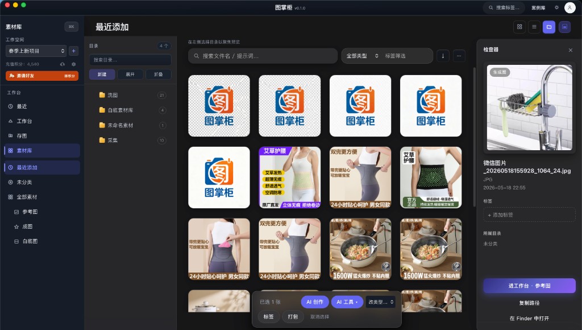Click the AI 创作 button
The width and height of the screenshot is (582, 330).
(x=315, y=302)
